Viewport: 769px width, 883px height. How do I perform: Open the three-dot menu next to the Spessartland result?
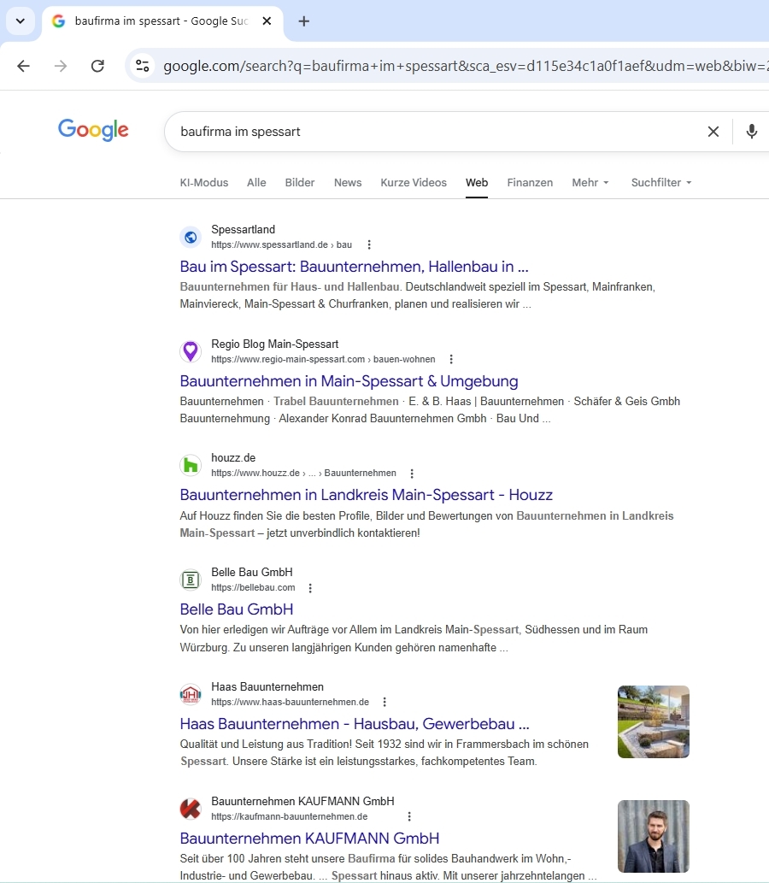pyautogui.click(x=369, y=244)
